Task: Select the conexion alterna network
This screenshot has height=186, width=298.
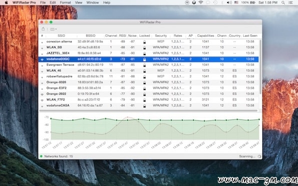Action: pyautogui.click(x=148, y=41)
